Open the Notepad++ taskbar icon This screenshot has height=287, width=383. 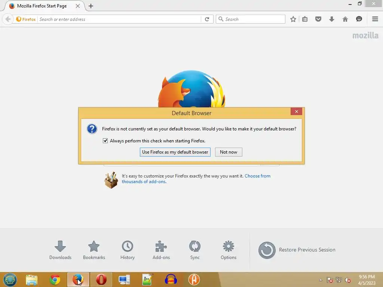(x=147, y=280)
